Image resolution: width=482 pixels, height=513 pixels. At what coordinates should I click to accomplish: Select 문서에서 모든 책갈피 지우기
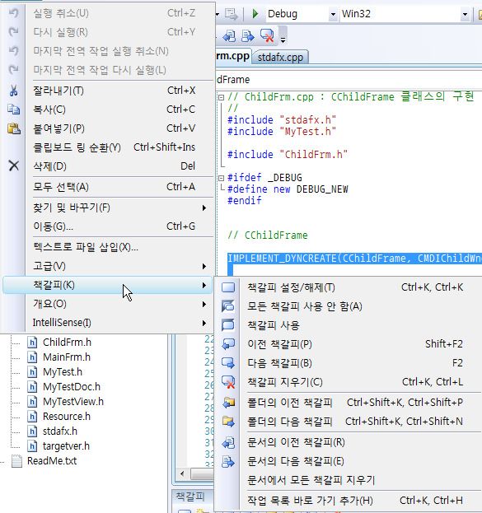click(349, 480)
